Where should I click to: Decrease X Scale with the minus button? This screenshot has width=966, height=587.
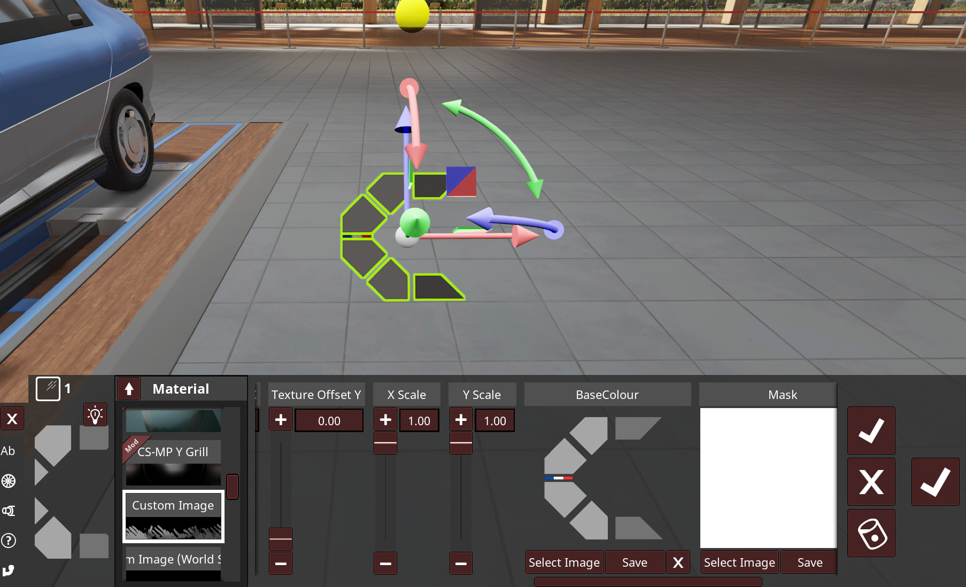(x=385, y=563)
